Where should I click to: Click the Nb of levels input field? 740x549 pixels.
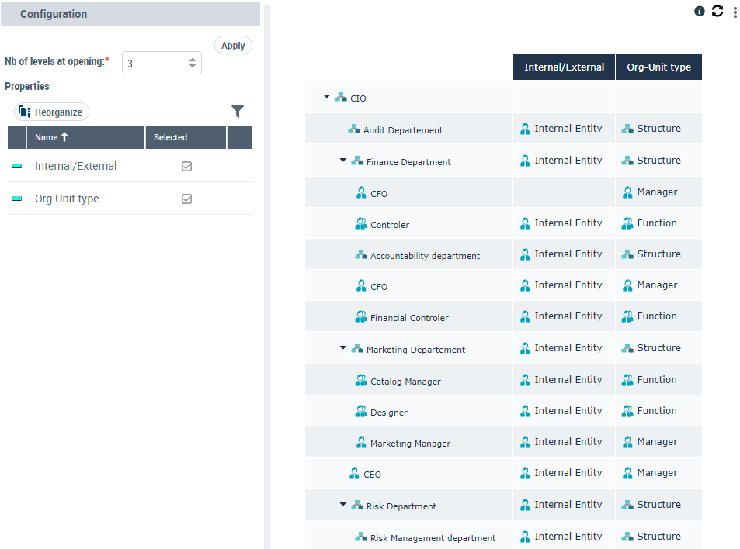[155, 64]
